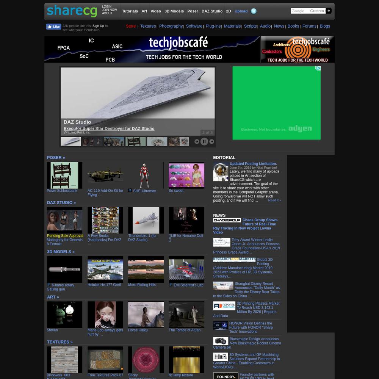This screenshot has width=379, height=379.
Task: Open the Horse Haiku thumbnail
Action: point(146,315)
